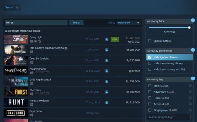Toggle the Special Offers checkbox

[150, 41]
